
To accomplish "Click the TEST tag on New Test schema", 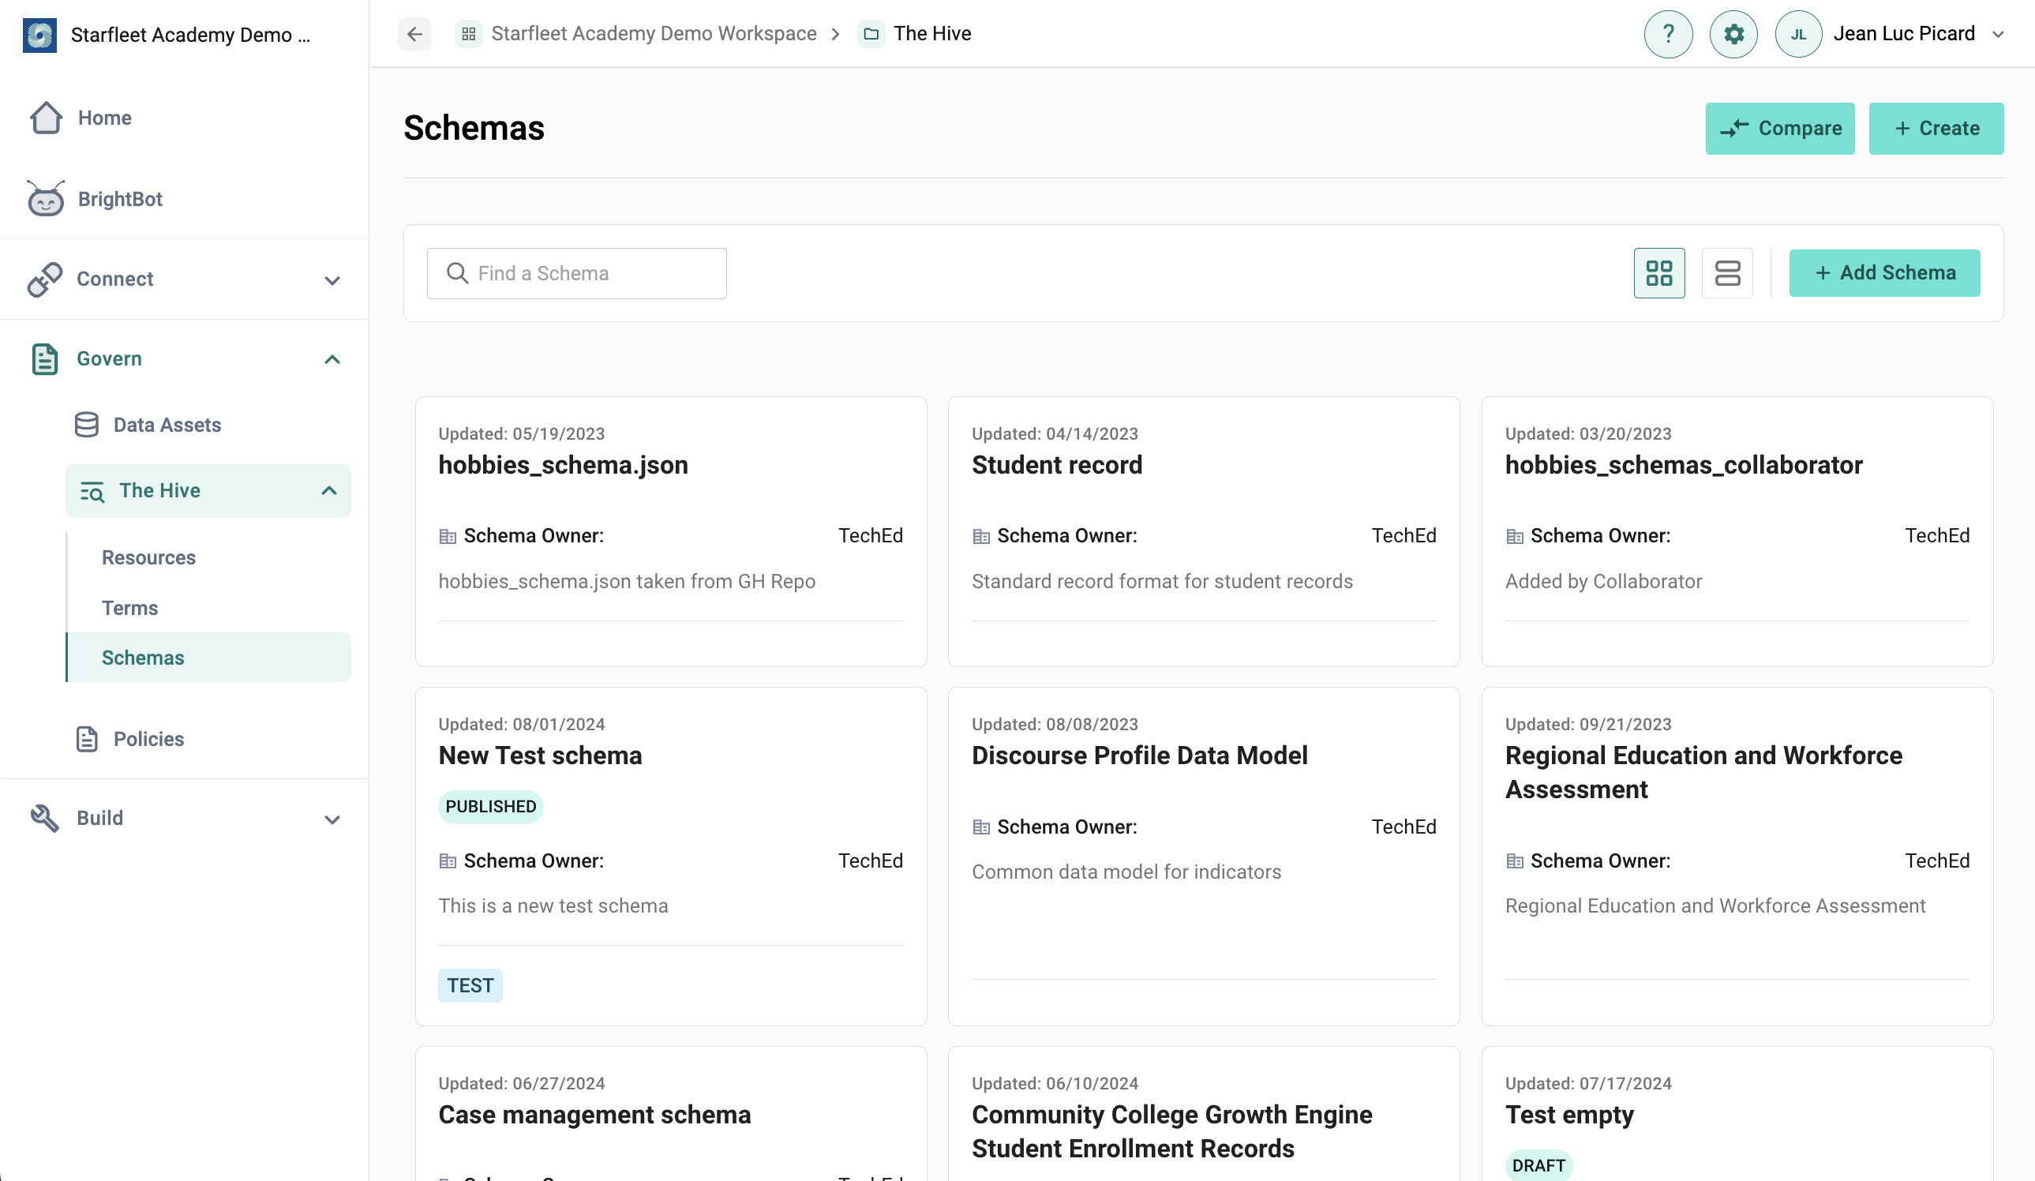I will pyautogui.click(x=470, y=986).
